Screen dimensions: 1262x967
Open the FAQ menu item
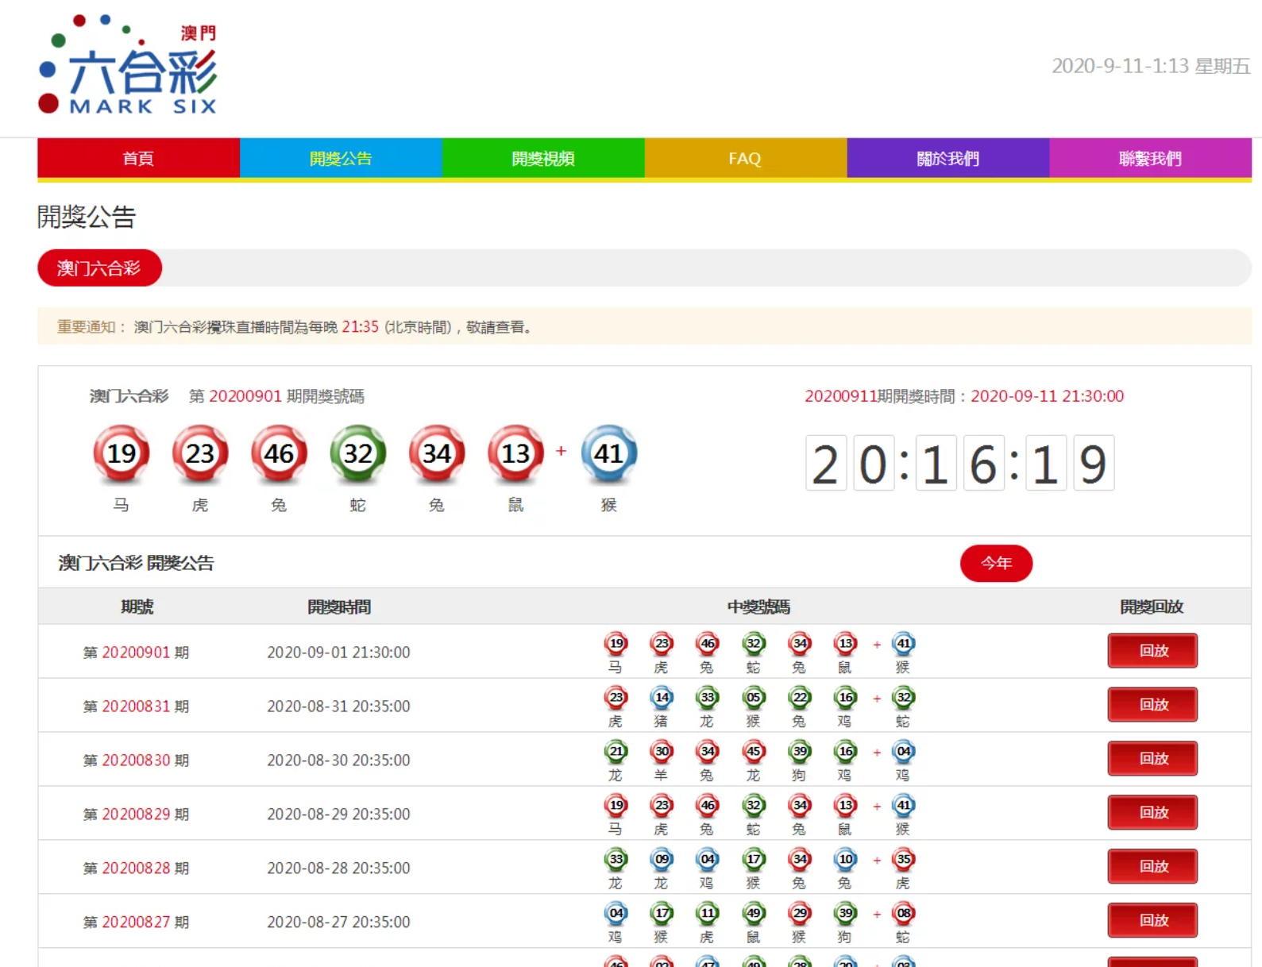click(x=745, y=158)
